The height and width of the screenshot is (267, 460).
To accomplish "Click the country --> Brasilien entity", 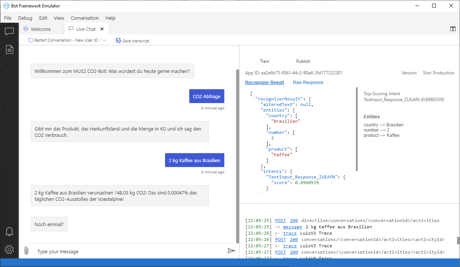I will click(x=383, y=125).
